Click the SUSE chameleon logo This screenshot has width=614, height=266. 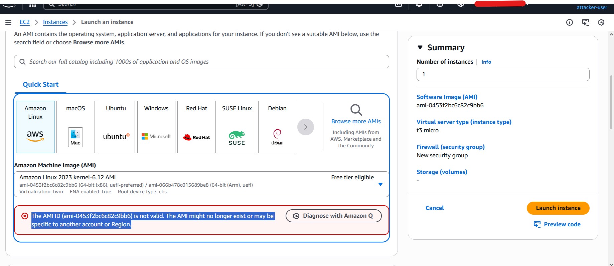coord(237,138)
